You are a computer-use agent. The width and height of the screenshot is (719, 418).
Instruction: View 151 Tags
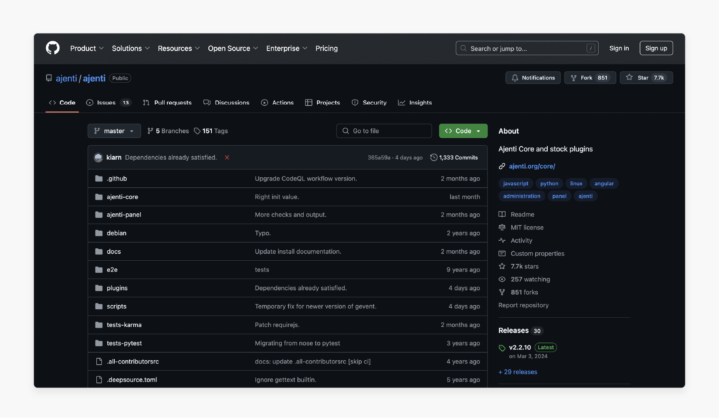coord(211,131)
